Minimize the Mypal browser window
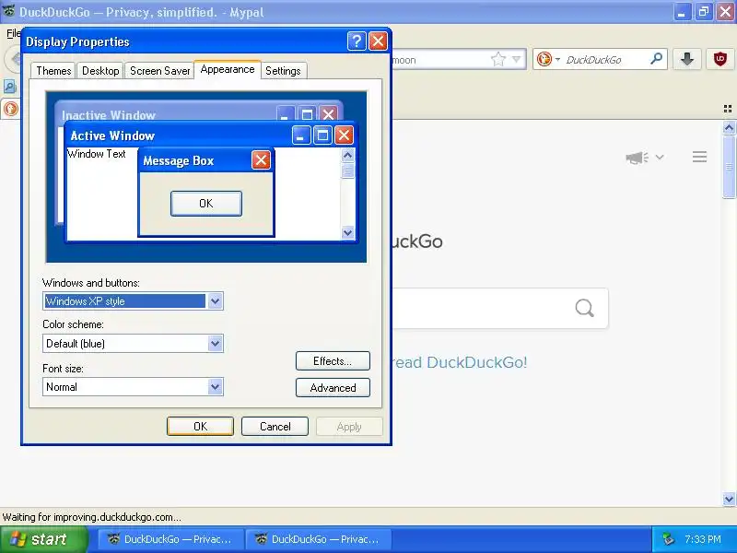This screenshot has height=553, width=737. (682, 12)
